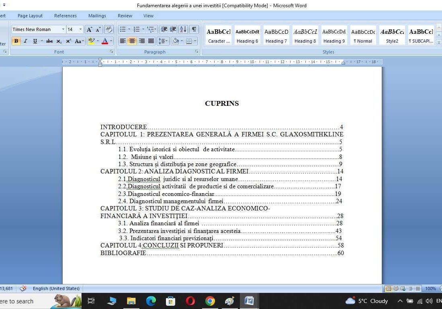Enable Justify paragraph alignment
This screenshot has width=442, height=309.
tap(151, 41)
